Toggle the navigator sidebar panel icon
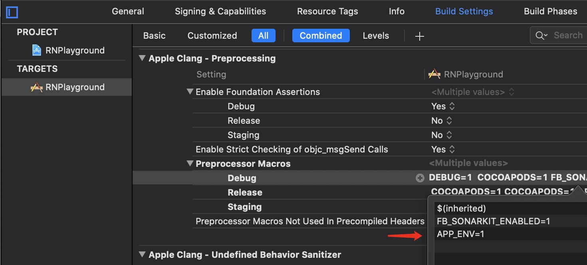Viewport: 587px width, 265px height. [x=12, y=12]
